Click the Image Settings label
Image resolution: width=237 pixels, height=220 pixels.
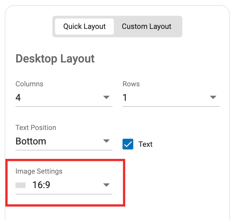pyautogui.click(x=39, y=171)
